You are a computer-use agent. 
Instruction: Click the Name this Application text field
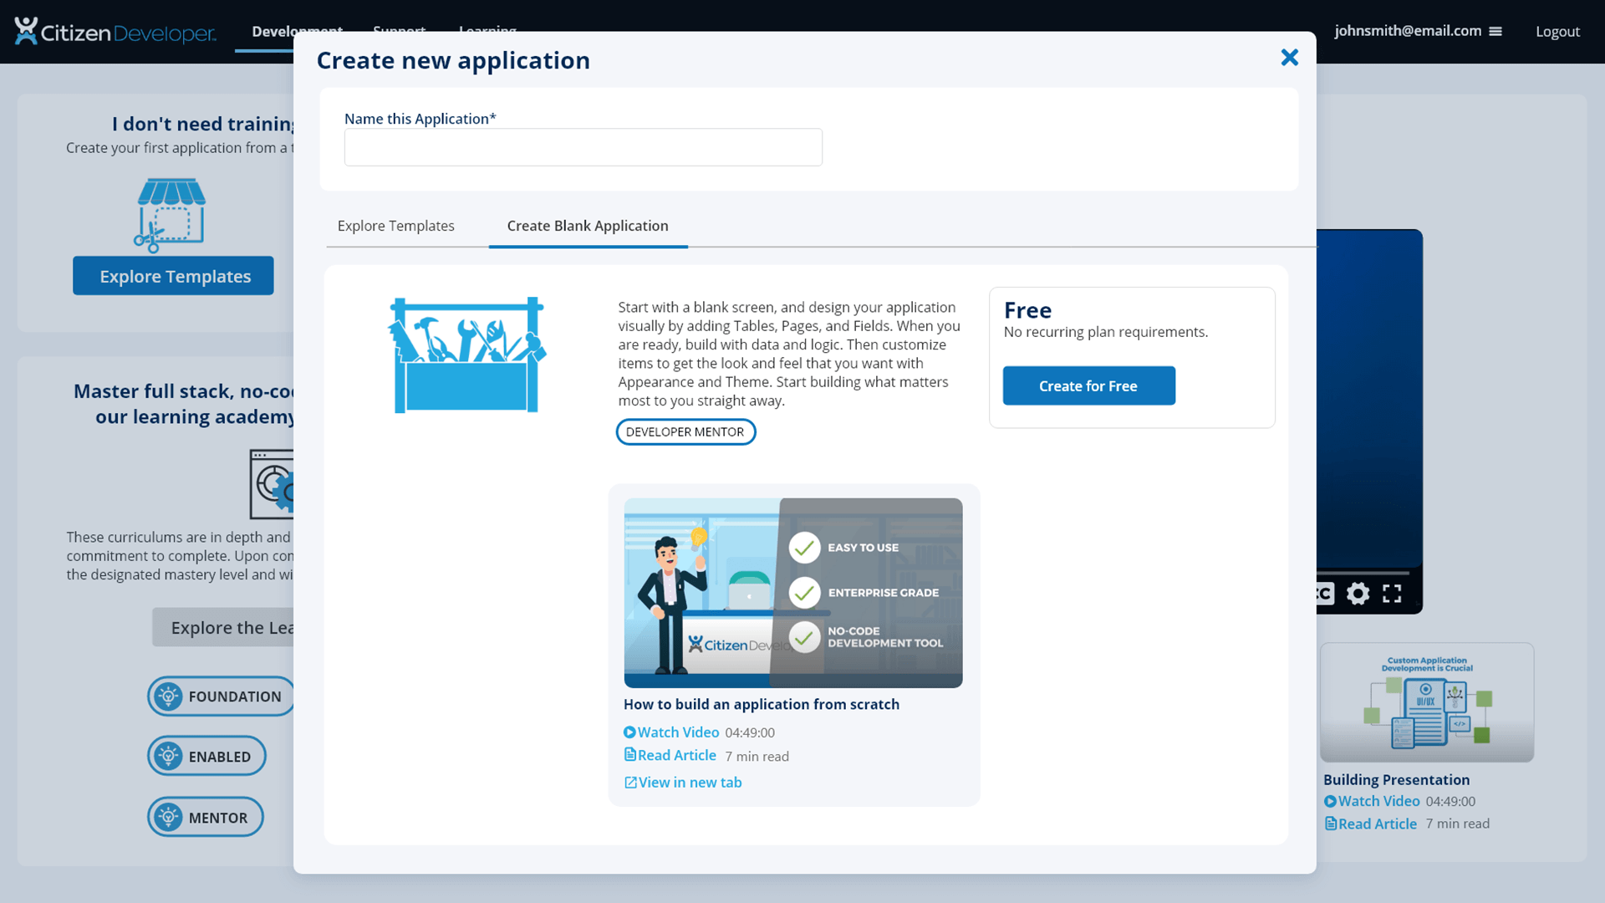pyautogui.click(x=583, y=147)
